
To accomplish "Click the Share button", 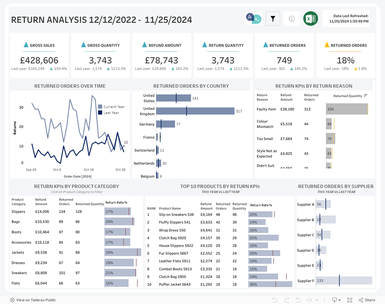I will click(x=367, y=300).
